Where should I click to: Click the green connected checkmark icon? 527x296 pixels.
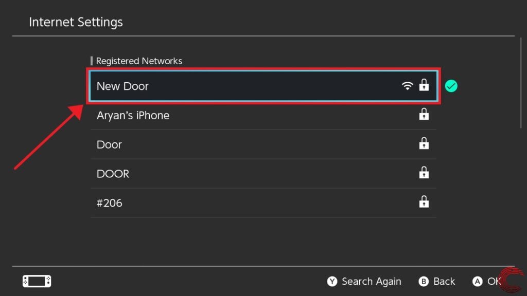coord(451,86)
